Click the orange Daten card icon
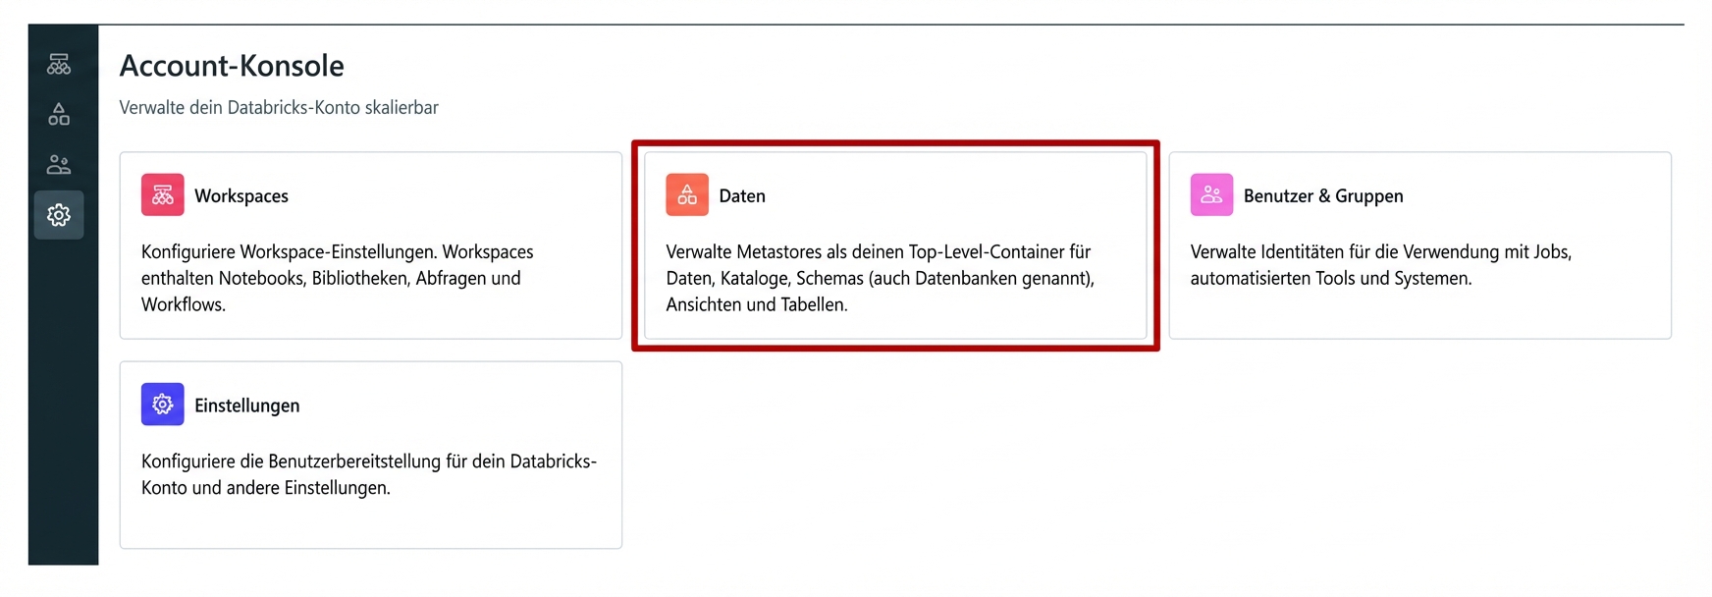The width and height of the screenshot is (1712, 597). pos(687,194)
